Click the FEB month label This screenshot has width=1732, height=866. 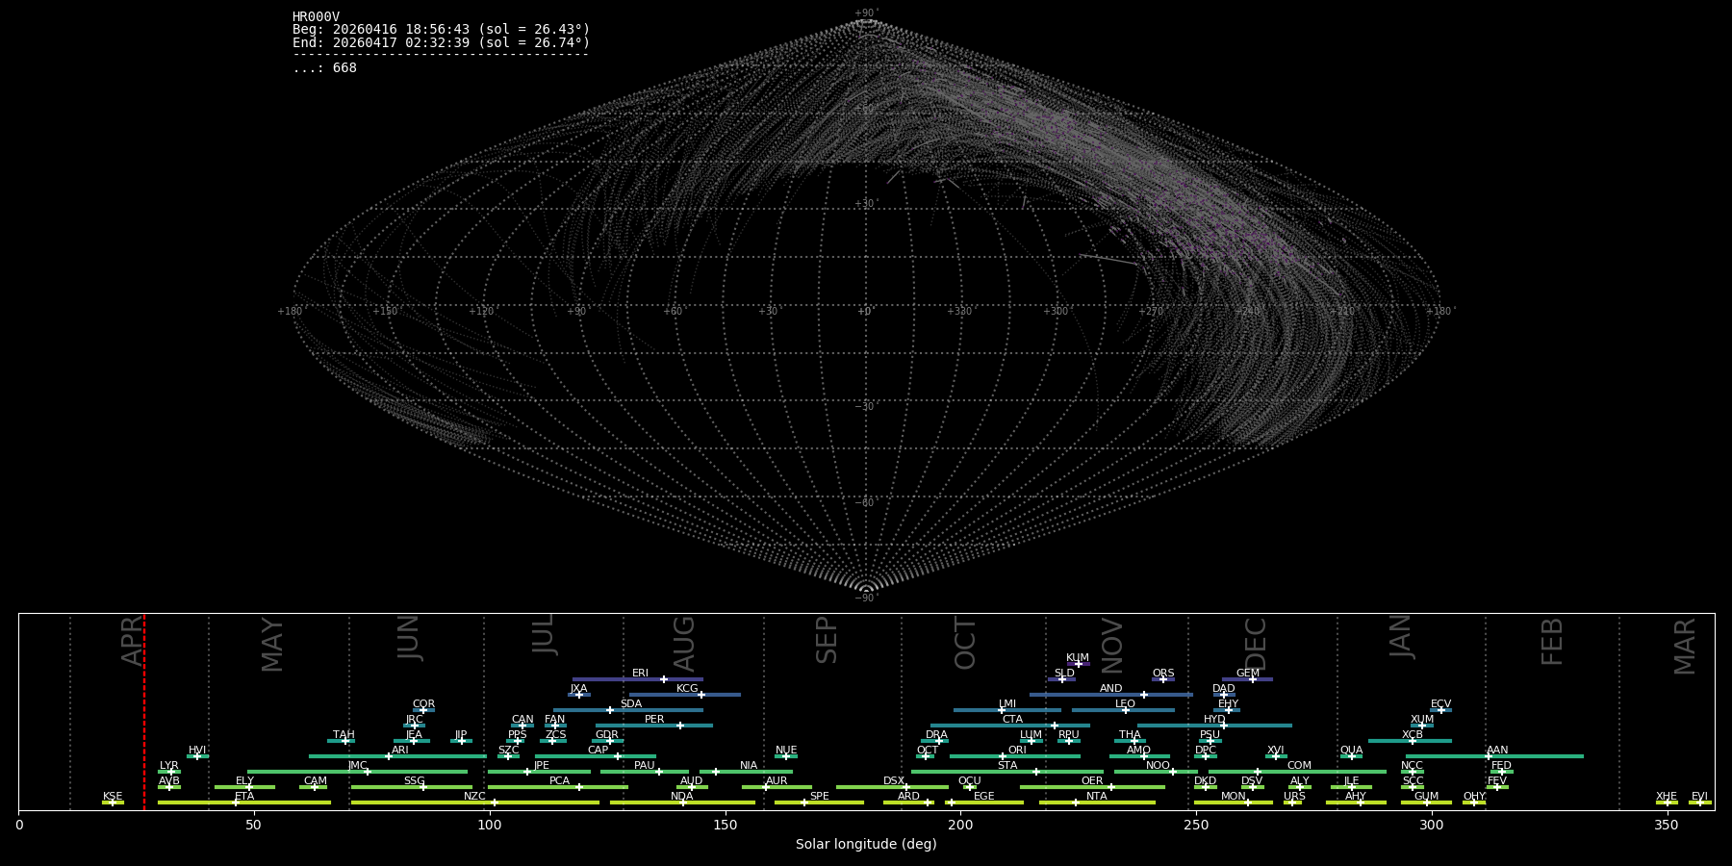point(1552,642)
